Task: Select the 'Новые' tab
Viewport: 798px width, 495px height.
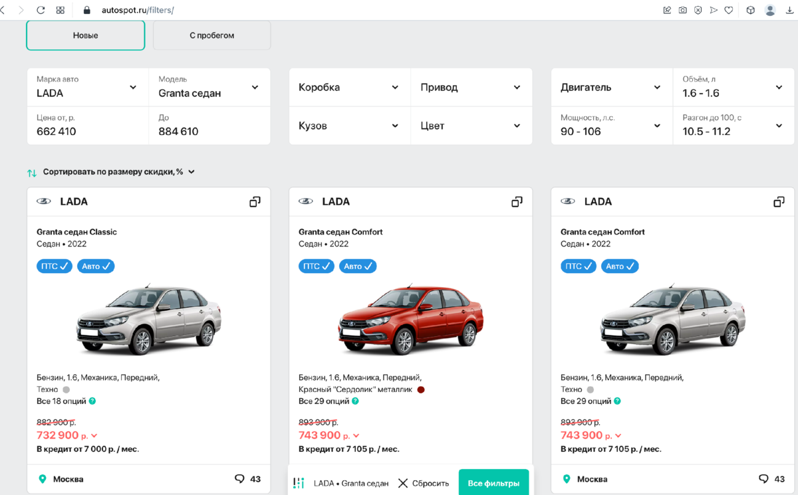Action: click(85, 35)
